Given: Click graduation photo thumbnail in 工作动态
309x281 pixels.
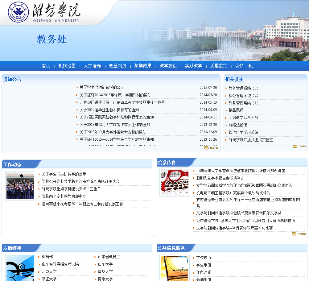Looking at the screenshot, I should pyautogui.click(x=20, y=186).
